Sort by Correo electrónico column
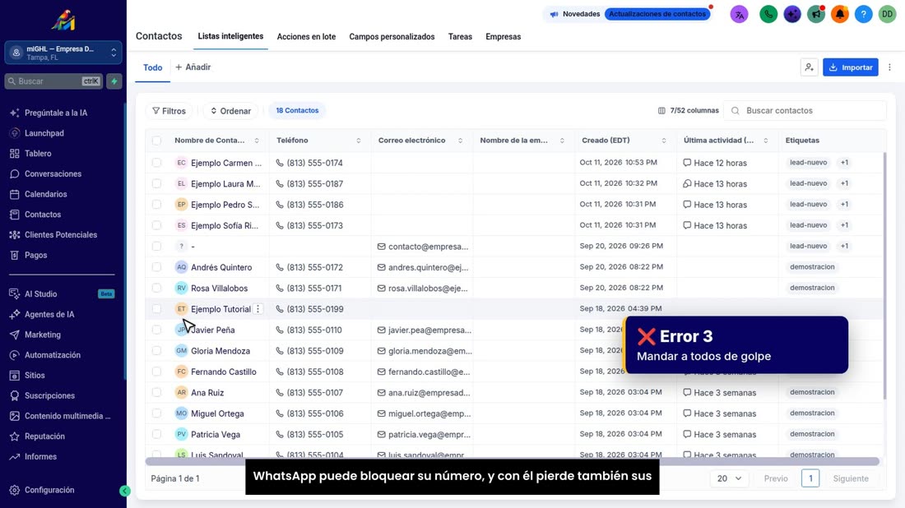The height and width of the screenshot is (508, 905). [460, 141]
